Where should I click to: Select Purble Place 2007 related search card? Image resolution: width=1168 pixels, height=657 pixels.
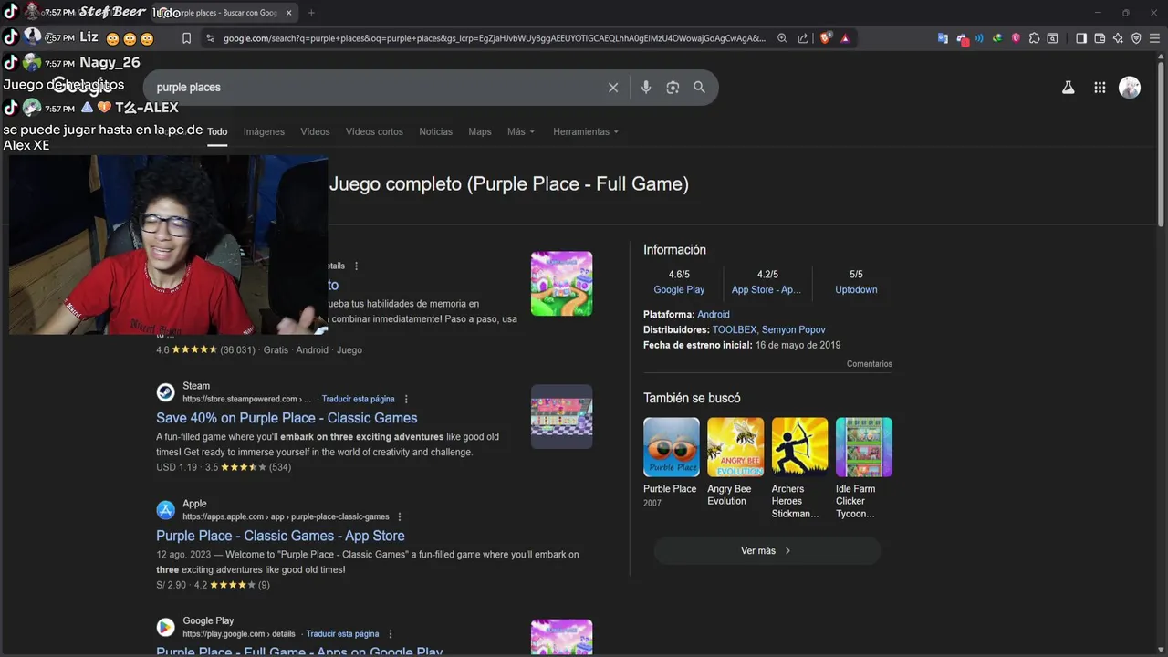click(671, 463)
